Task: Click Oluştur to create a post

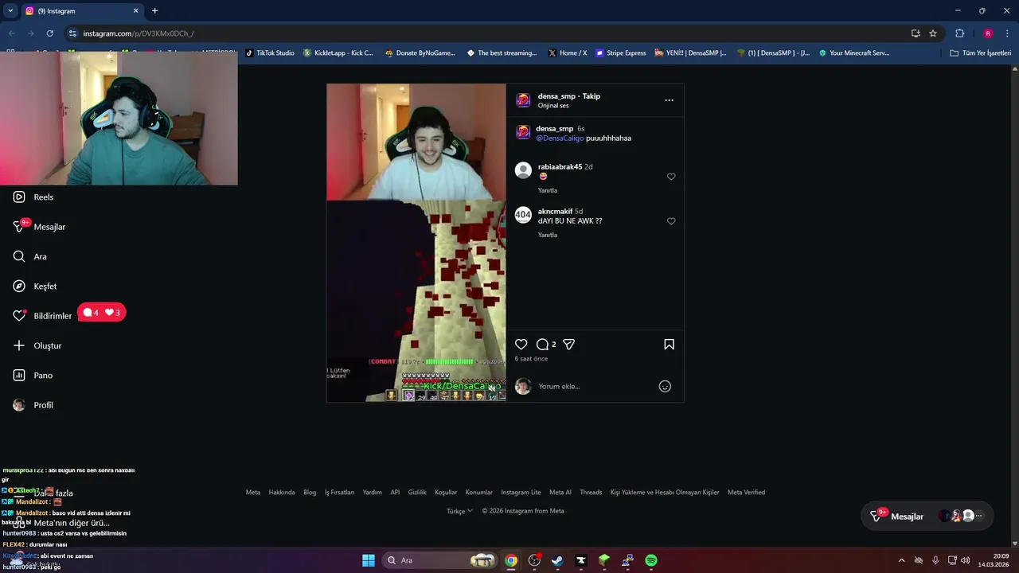Action: click(37, 345)
